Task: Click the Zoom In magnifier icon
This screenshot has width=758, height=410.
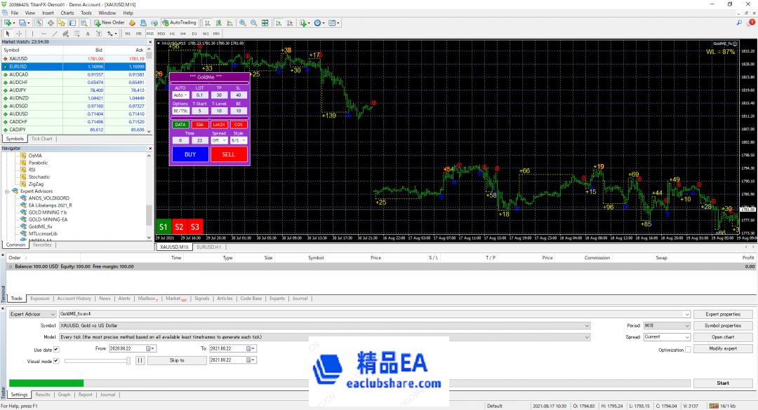Action: pyautogui.click(x=243, y=22)
